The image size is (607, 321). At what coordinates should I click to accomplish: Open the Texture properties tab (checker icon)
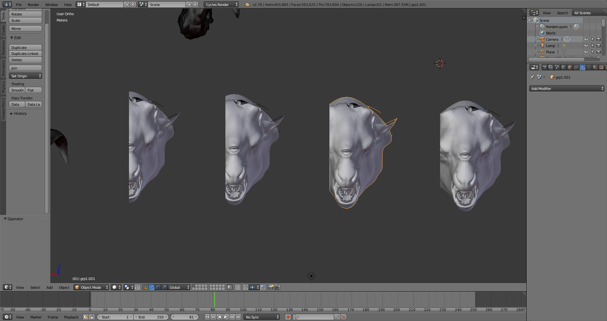(x=601, y=67)
